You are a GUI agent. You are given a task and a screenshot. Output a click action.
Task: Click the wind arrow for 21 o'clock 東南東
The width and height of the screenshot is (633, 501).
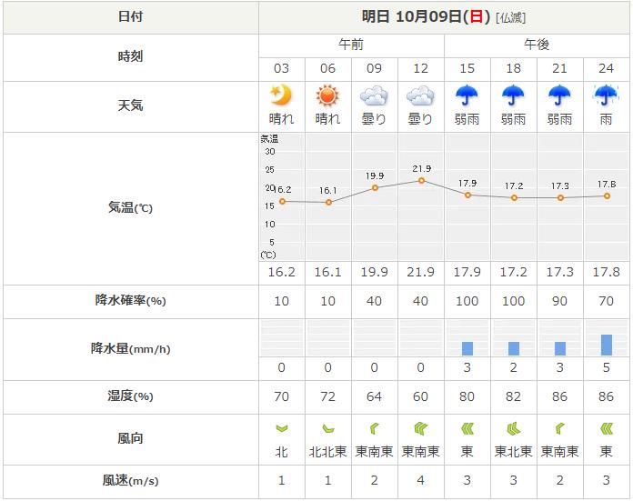(560, 428)
